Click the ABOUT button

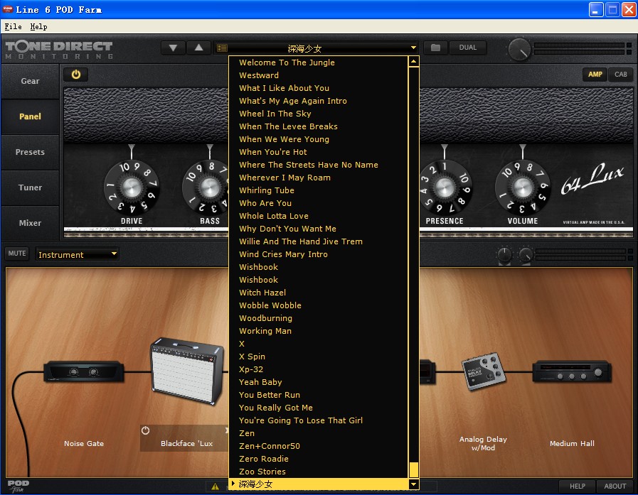615,486
